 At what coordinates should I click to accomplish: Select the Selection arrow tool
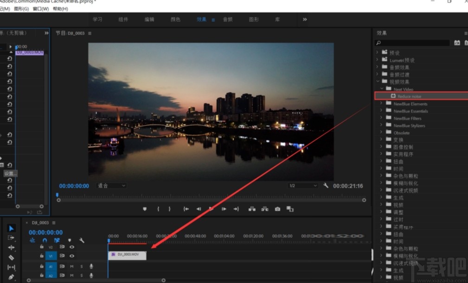pyautogui.click(x=12, y=228)
